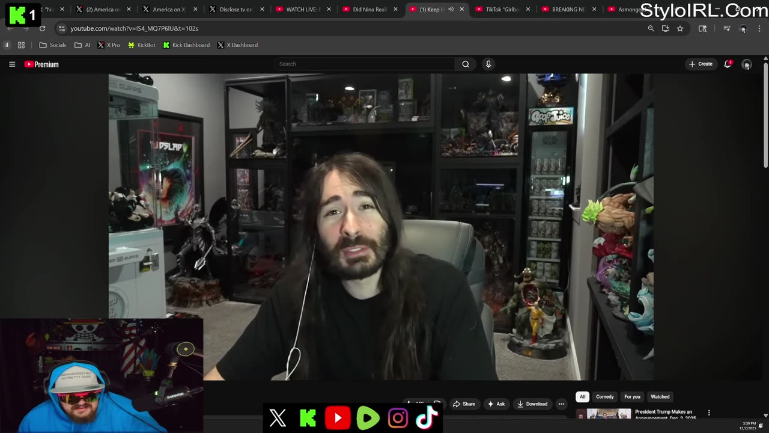Reload the current YouTube page
Screen dimensions: 769x433
(x=42, y=28)
